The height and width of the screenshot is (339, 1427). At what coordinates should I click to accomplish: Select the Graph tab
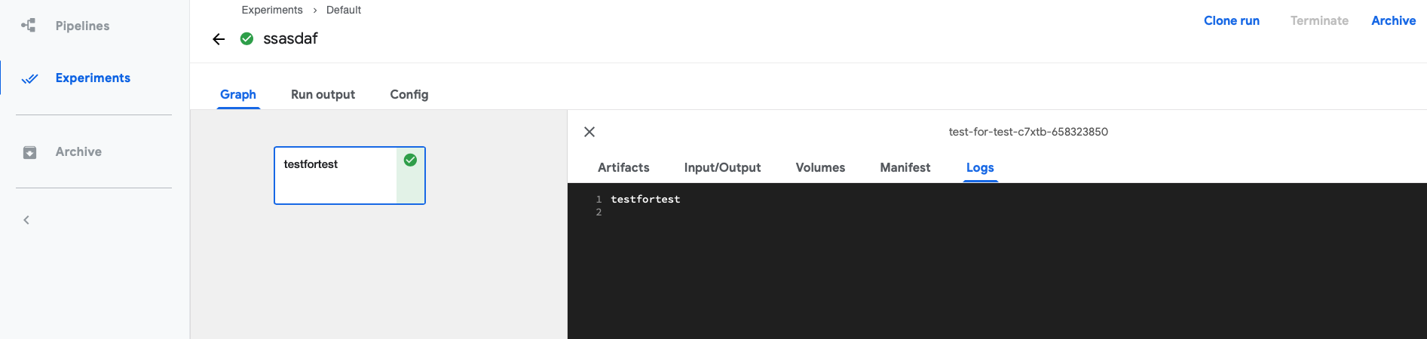coord(238,94)
